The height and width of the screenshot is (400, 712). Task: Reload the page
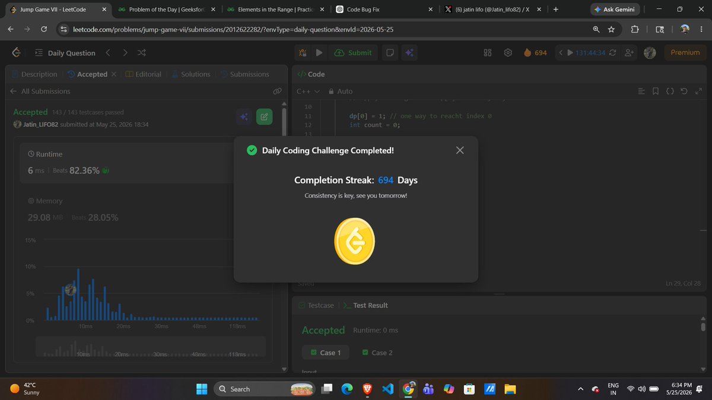(44, 30)
